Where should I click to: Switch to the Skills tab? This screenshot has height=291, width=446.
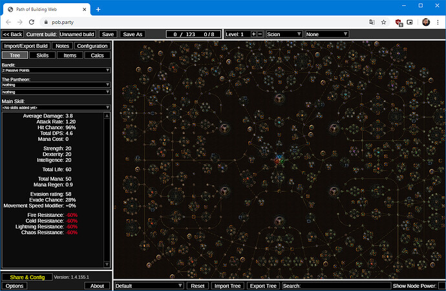pyautogui.click(x=43, y=55)
